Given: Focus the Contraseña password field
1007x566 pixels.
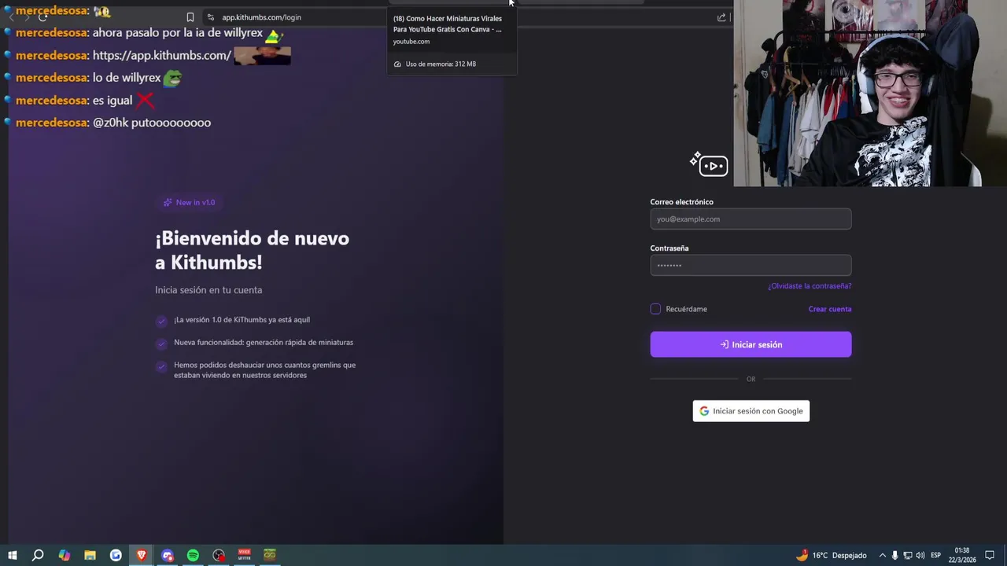Looking at the screenshot, I should [x=751, y=265].
